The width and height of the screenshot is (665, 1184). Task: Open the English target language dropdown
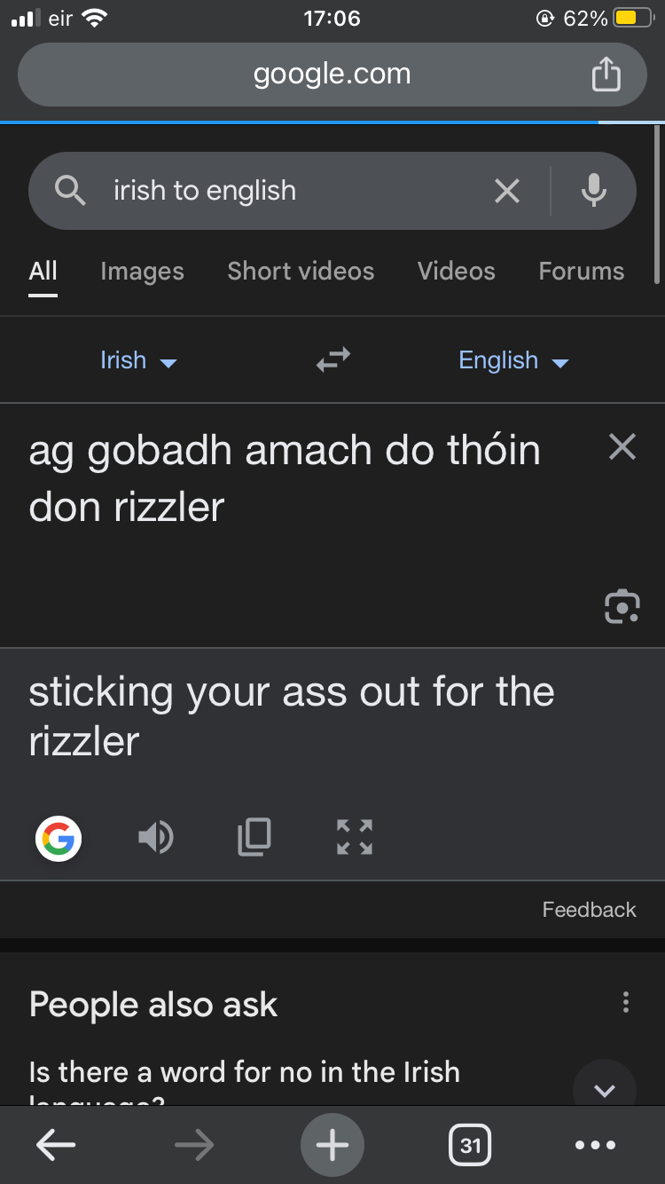(512, 360)
